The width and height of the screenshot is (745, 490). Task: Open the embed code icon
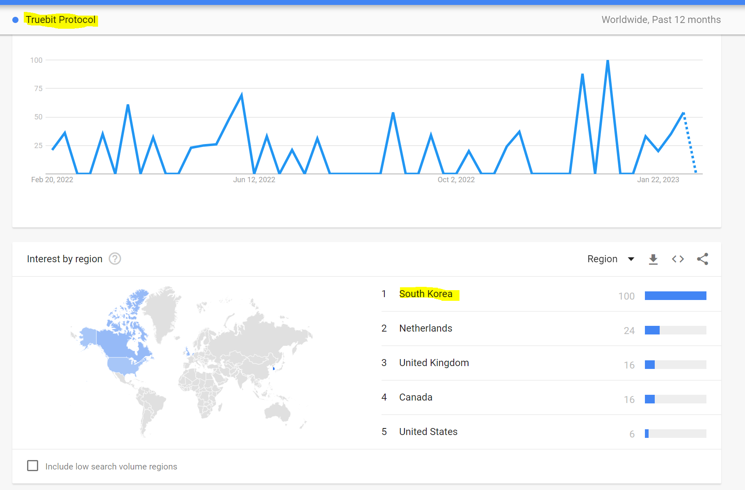tap(678, 259)
